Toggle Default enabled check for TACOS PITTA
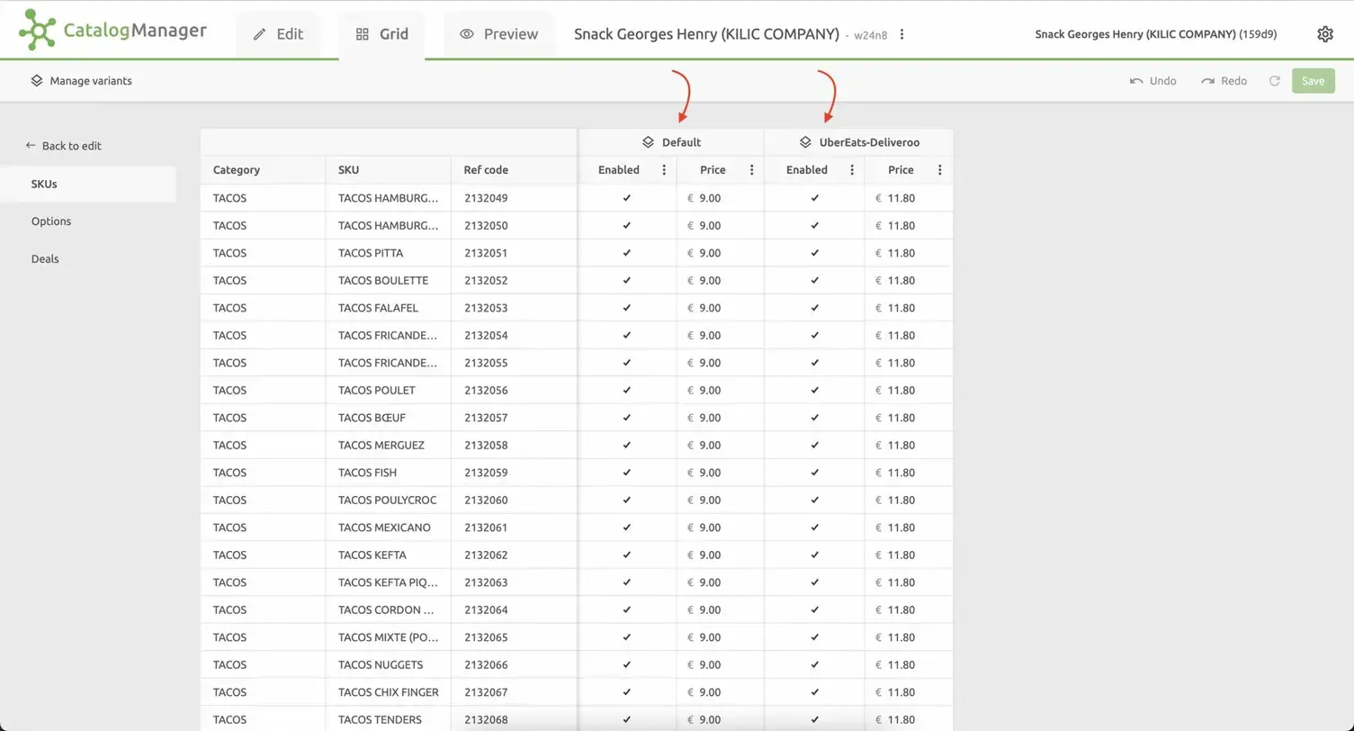 coord(627,253)
